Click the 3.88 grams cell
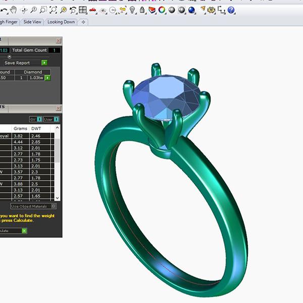 click(x=21, y=184)
